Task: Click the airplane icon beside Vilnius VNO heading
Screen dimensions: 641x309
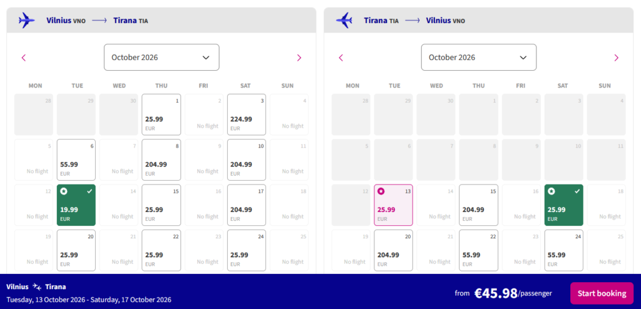Action: [28, 21]
